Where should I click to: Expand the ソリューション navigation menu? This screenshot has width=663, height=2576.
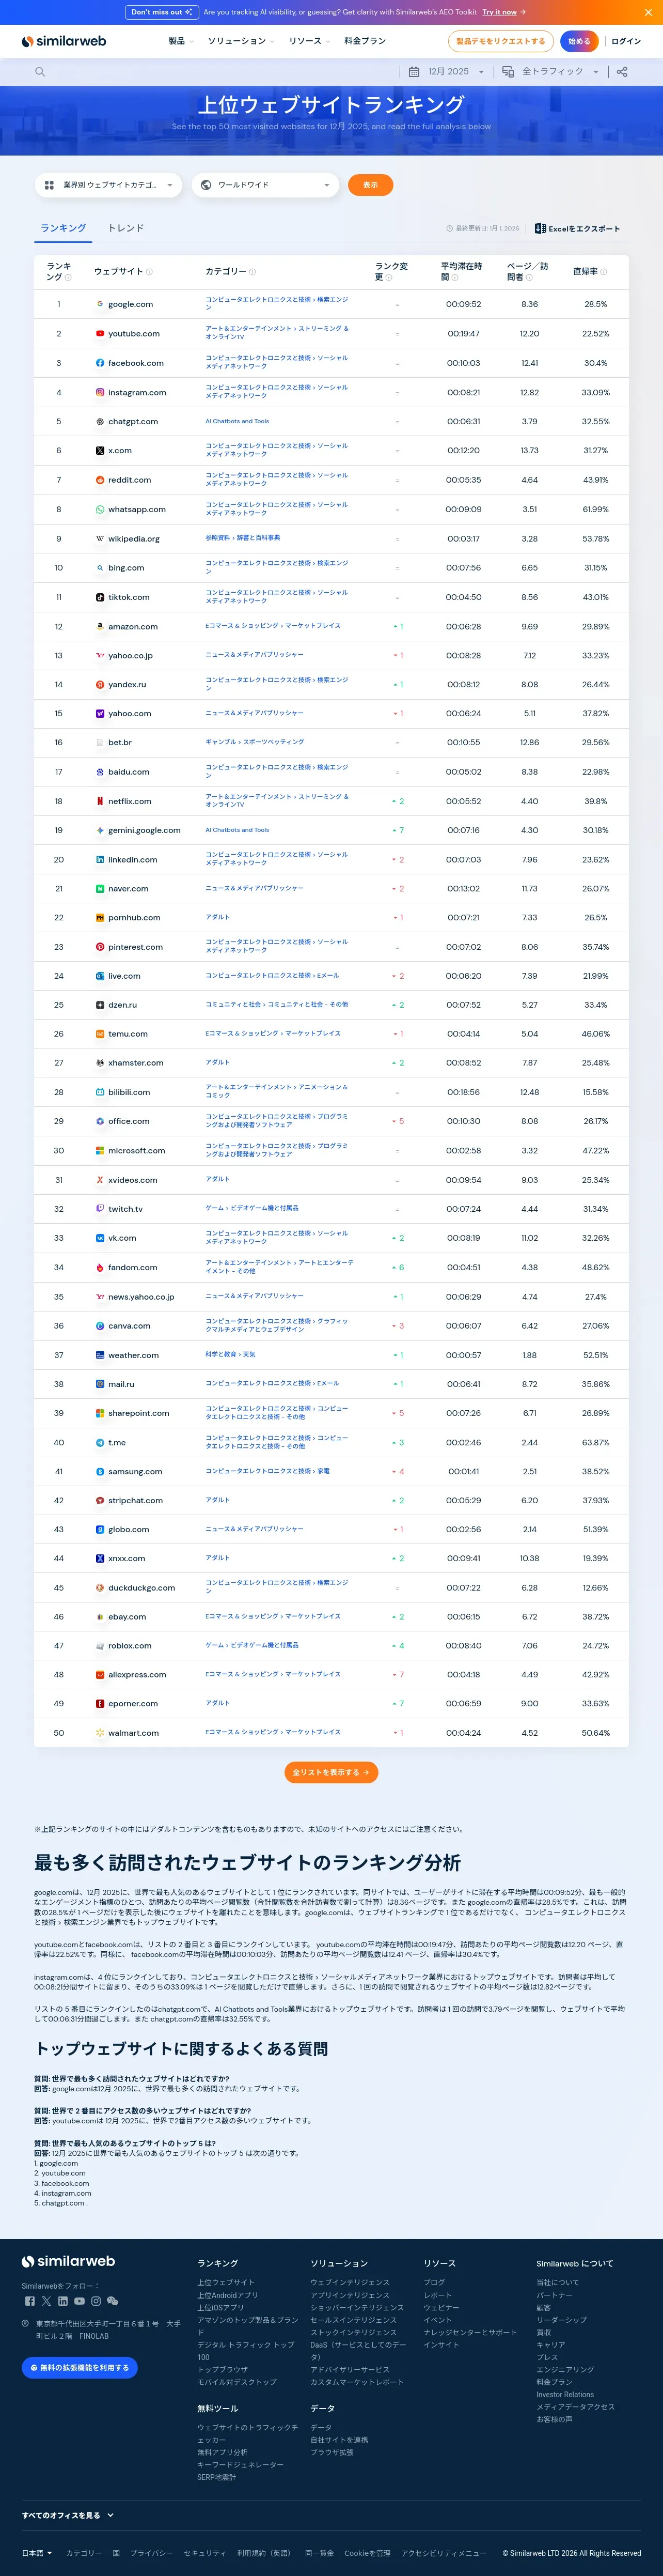tap(241, 41)
